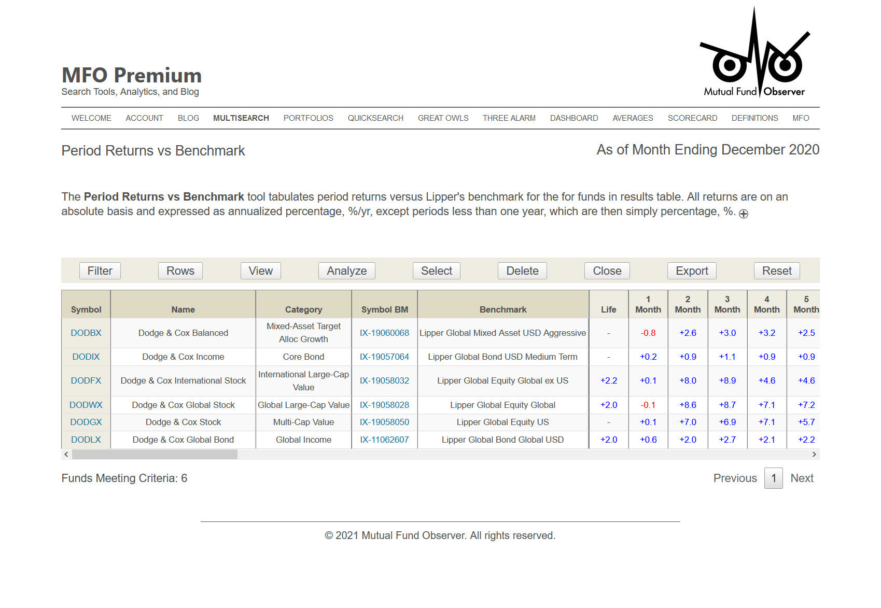The width and height of the screenshot is (881, 608).
Task: Open the PORTFOLIOS menu item
Action: (309, 118)
